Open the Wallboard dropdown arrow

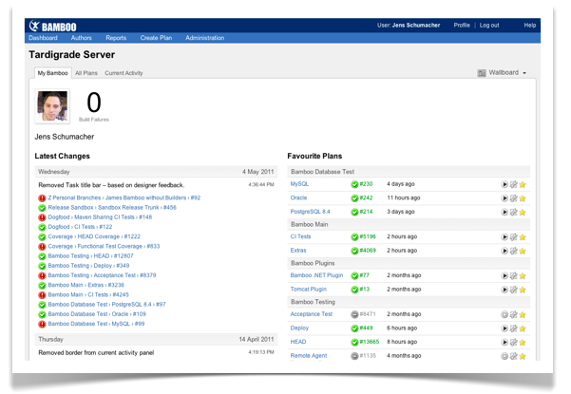coord(524,73)
